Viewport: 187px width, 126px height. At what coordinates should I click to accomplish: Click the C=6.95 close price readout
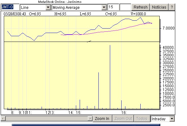click(111, 14)
